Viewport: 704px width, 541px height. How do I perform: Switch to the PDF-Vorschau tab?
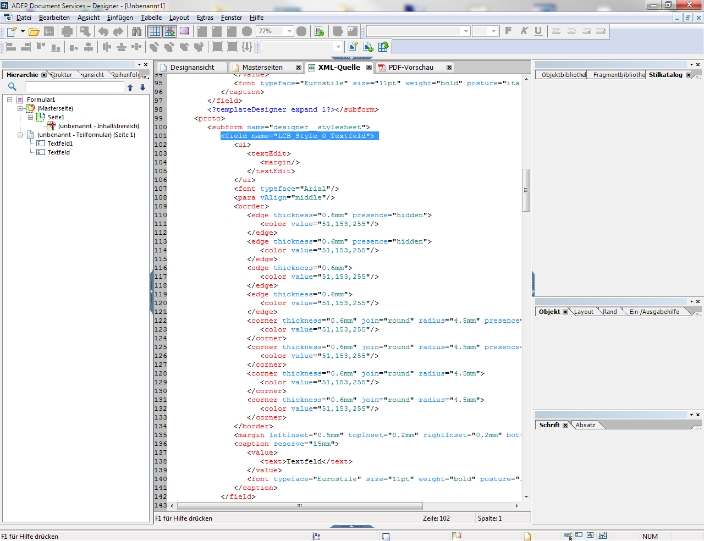(x=410, y=68)
